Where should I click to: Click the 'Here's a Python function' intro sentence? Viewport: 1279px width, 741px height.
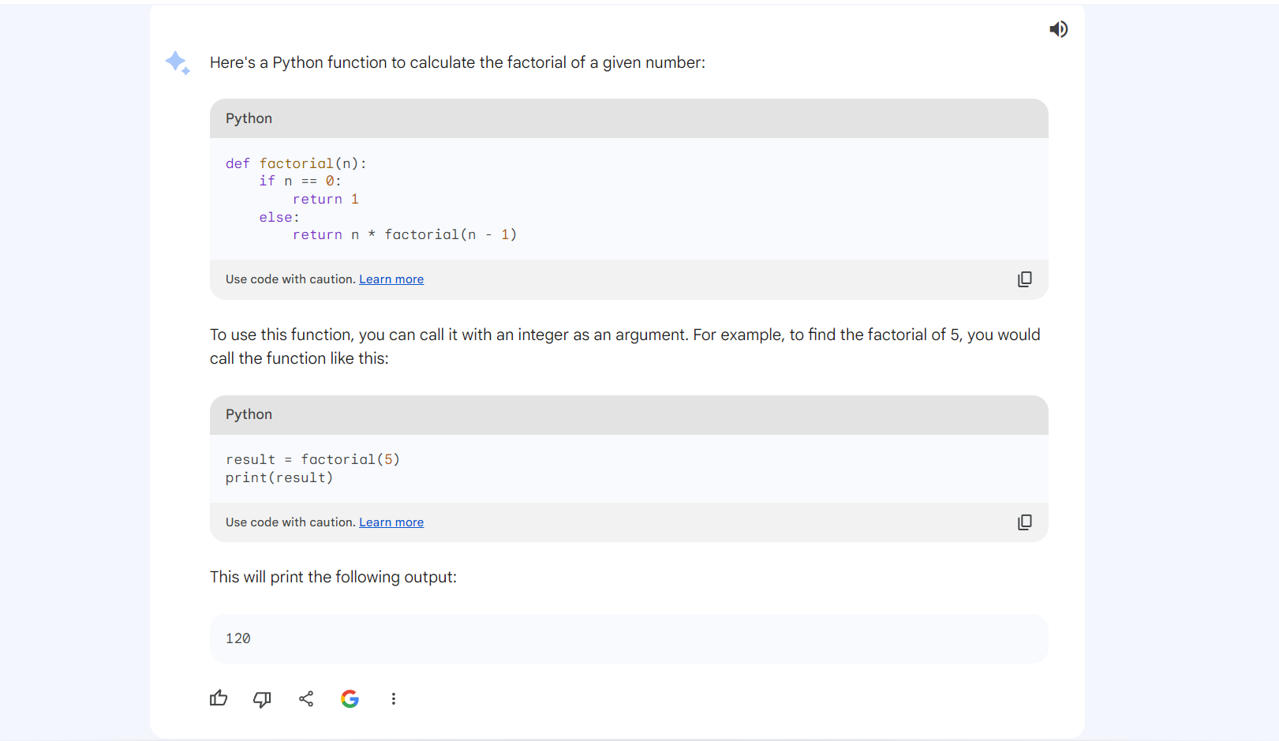(x=458, y=62)
